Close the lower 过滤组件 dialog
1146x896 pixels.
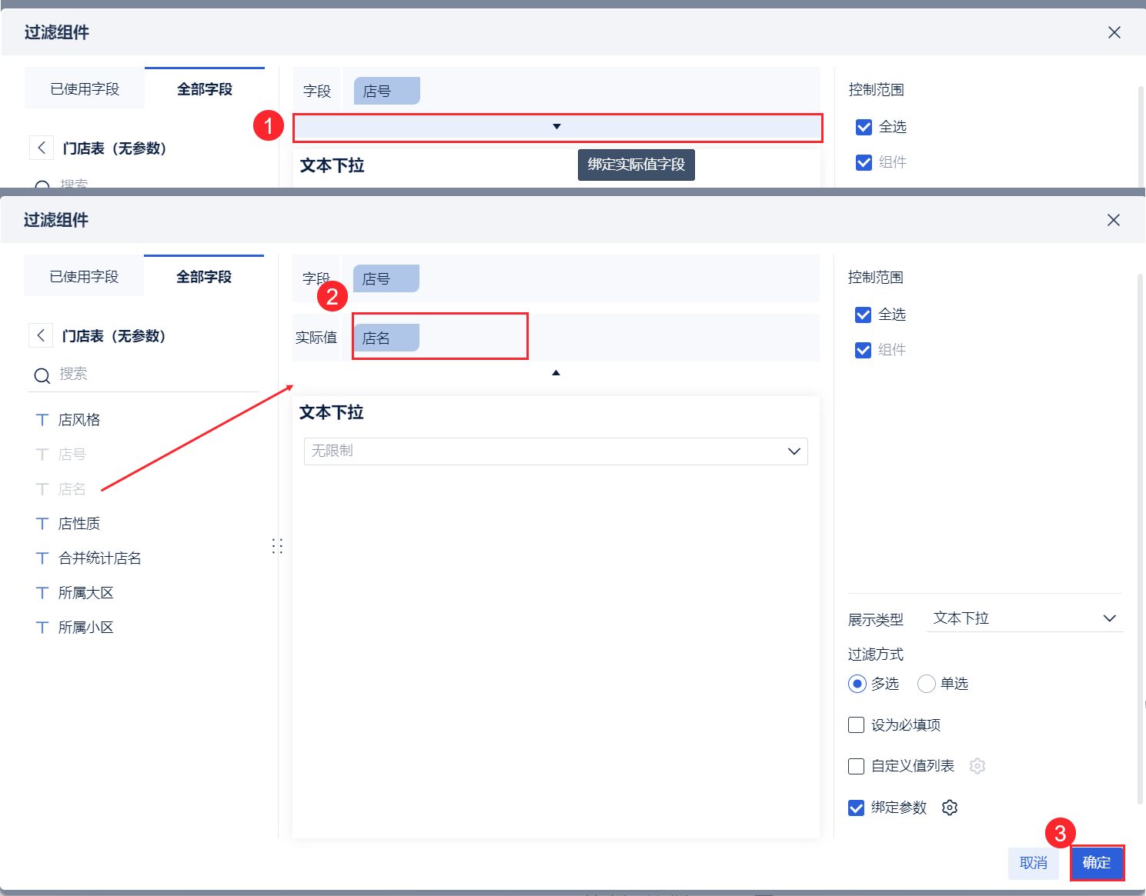click(1113, 220)
